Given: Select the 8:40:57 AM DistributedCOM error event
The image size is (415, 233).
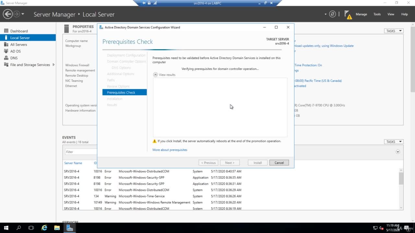Looking at the screenshot, I should coord(231,171).
